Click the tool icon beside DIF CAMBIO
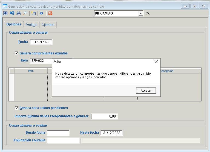Image resolution: width=210 pixels, height=152 pixels. pos(147,13)
